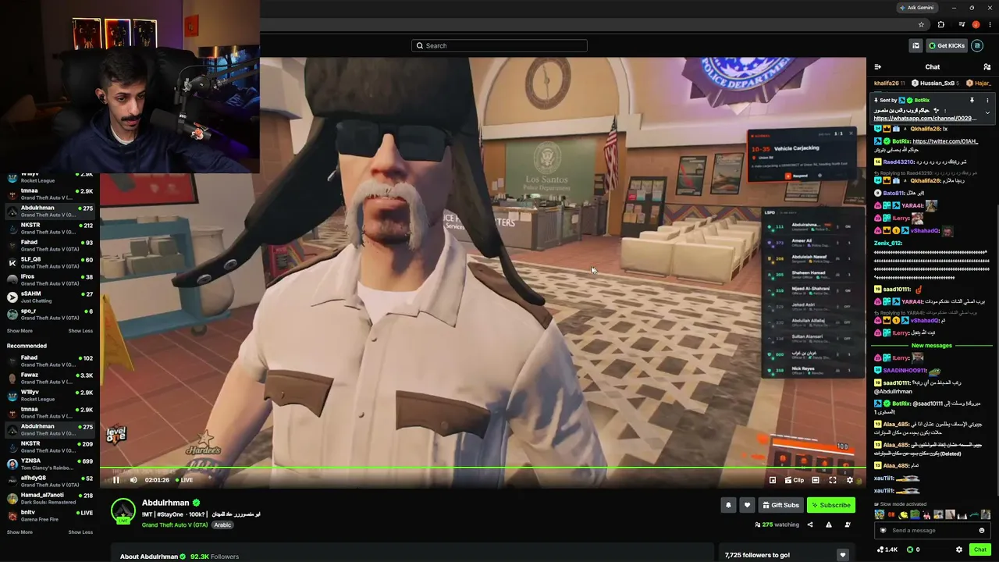Open NKSTR channel in followed list
Image resolution: width=999 pixels, height=562 pixels.
coord(50,229)
